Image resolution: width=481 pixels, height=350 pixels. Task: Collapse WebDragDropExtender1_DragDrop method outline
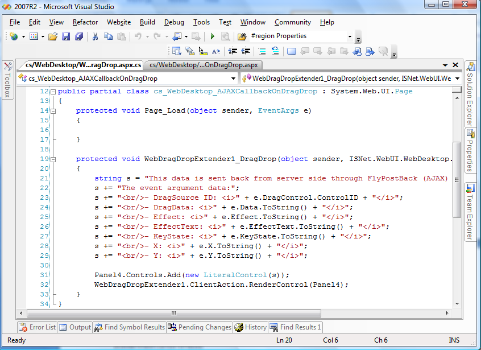click(x=53, y=159)
